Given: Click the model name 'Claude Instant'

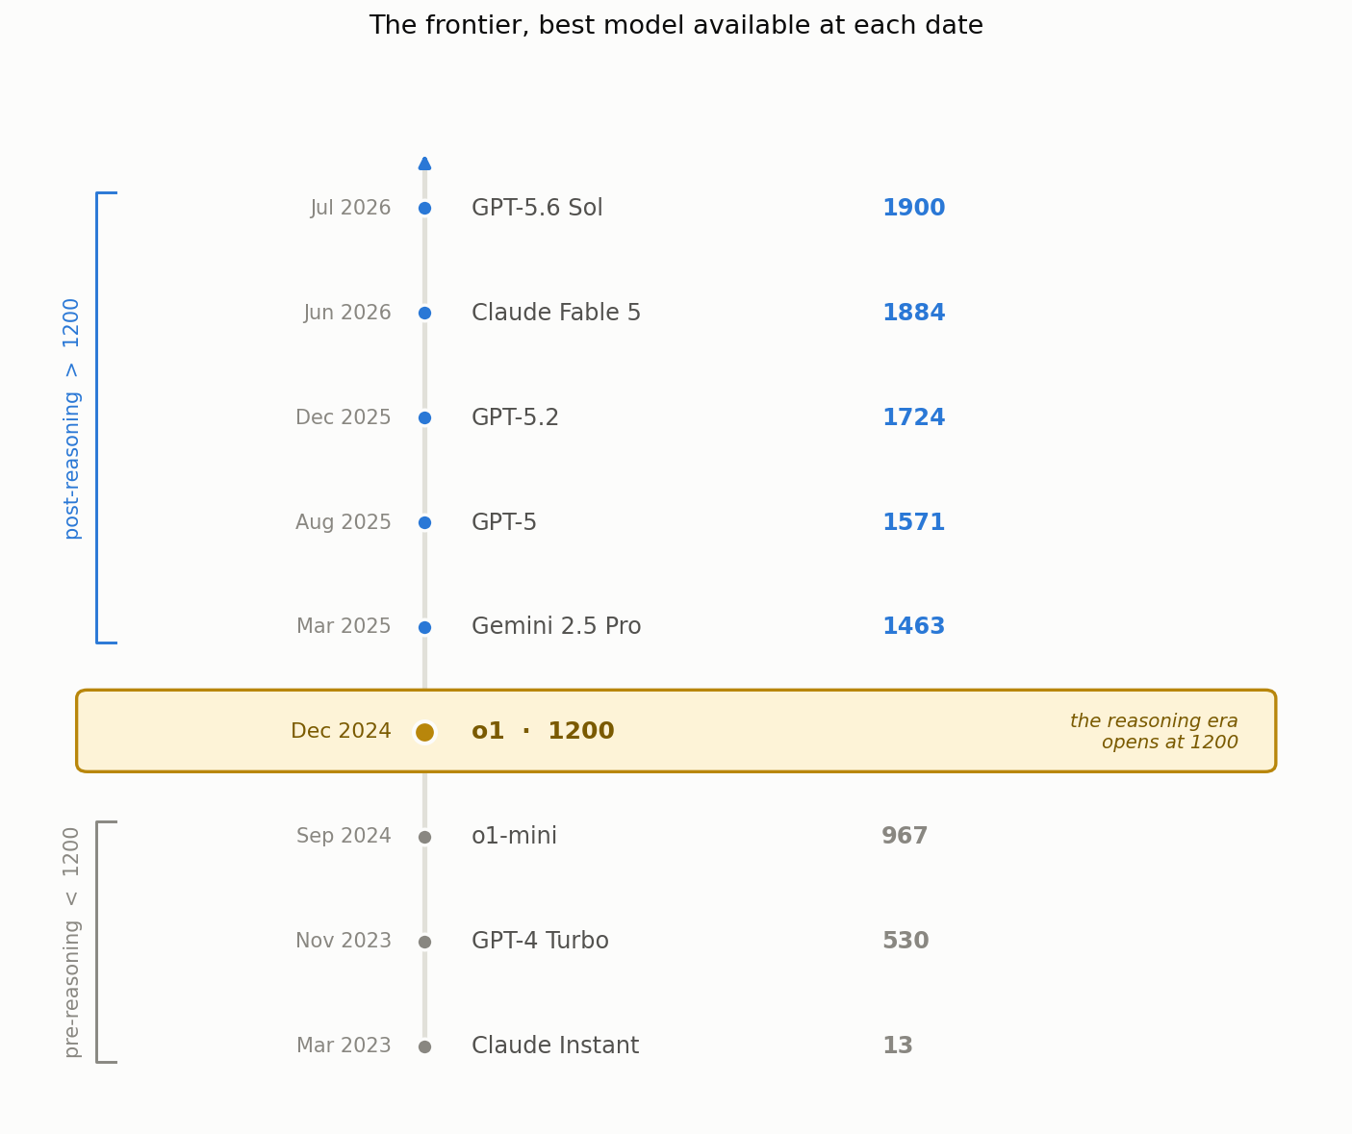Looking at the screenshot, I should [555, 1046].
